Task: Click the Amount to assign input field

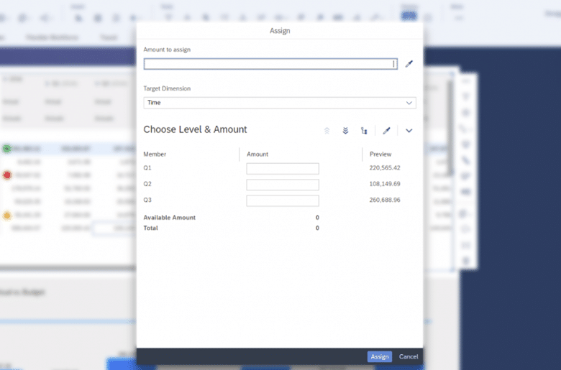Action: 270,64
